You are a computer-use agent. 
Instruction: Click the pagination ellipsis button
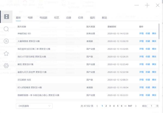pyautogui.click(x=126, y=106)
